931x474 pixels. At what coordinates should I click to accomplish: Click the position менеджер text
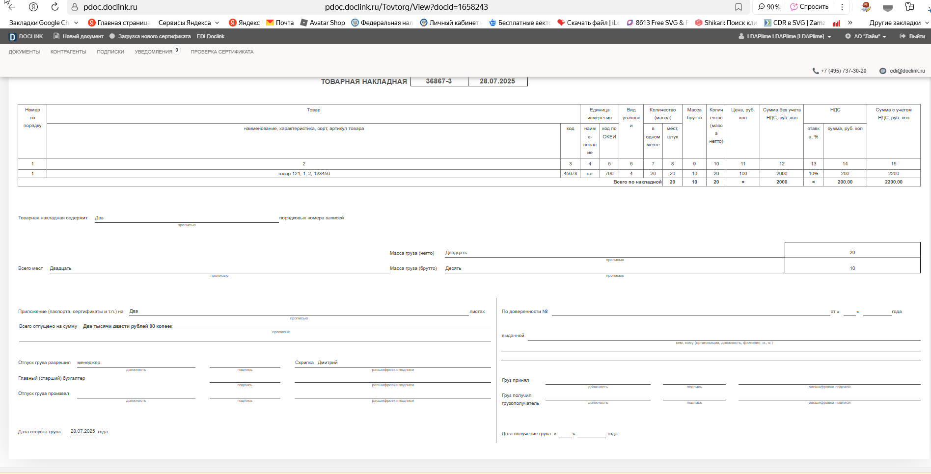(x=89, y=363)
